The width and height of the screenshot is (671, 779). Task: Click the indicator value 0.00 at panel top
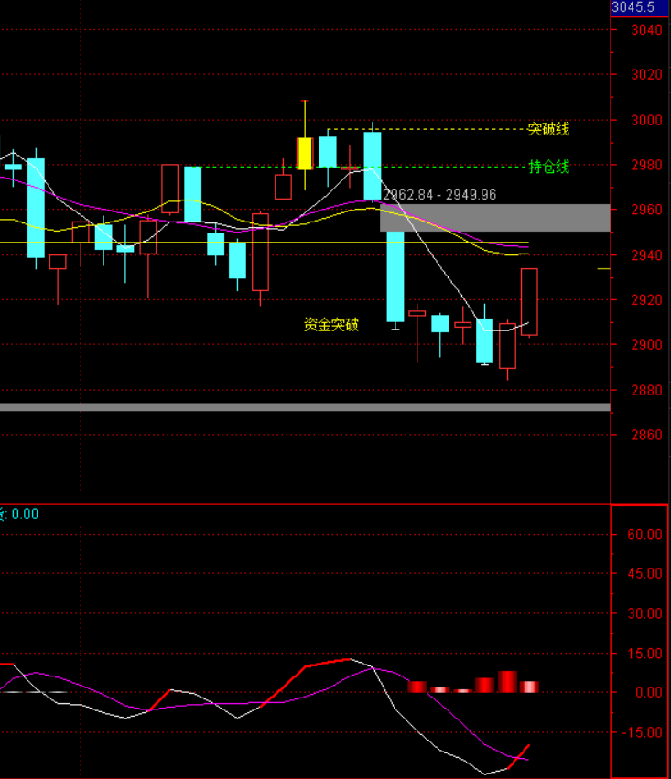[x=24, y=514]
